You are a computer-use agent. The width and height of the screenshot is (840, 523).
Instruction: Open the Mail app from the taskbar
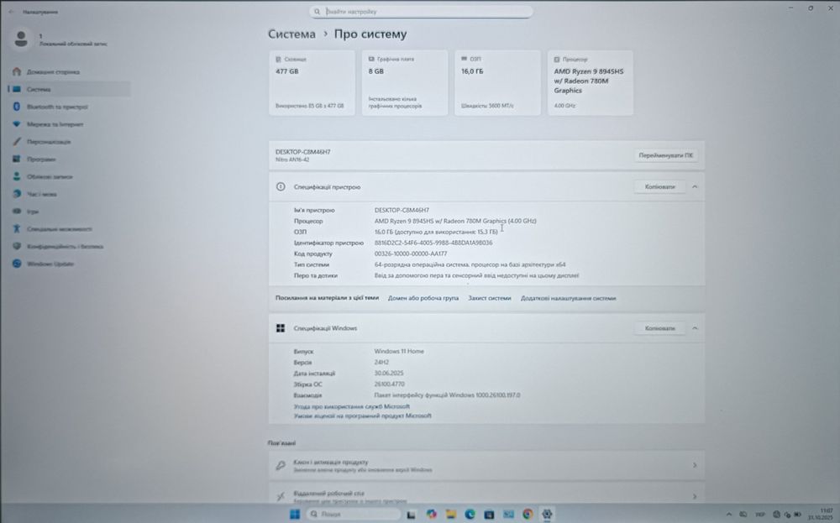pyautogui.click(x=508, y=515)
